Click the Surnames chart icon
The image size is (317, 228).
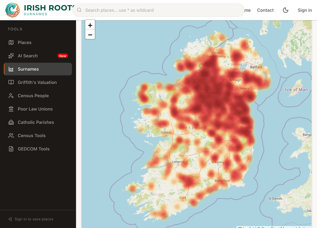pos(11,69)
